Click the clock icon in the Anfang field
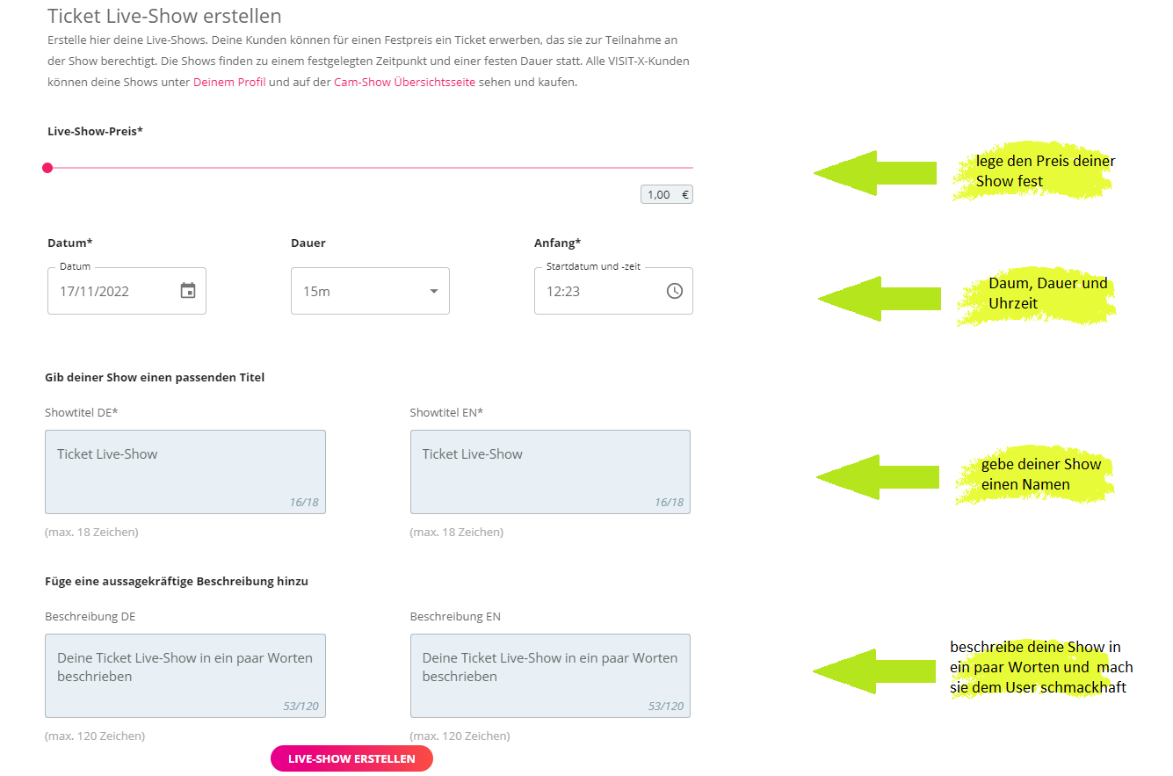The width and height of the screenshot is (1173, 776). (x=675, y=291)
